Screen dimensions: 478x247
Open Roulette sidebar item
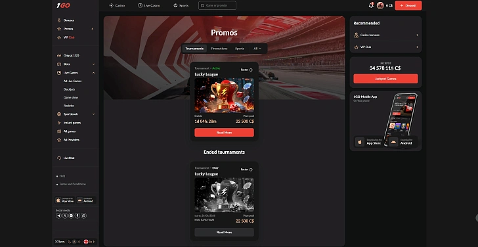tap(68, 106)
